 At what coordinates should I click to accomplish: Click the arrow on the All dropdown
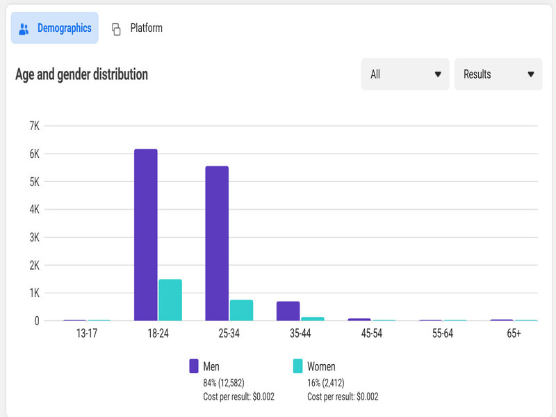438,74
